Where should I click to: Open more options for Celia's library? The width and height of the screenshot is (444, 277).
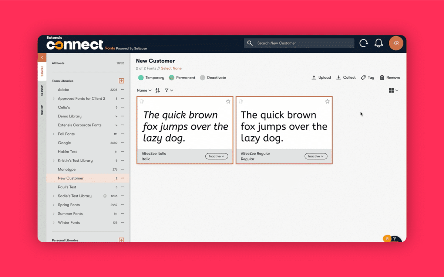(122, 107)
